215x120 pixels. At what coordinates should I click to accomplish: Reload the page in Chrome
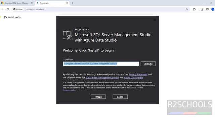click(x=8, y=9)
